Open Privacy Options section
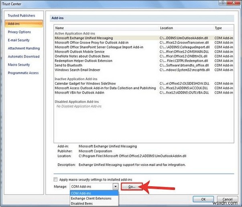 (19, 32)
